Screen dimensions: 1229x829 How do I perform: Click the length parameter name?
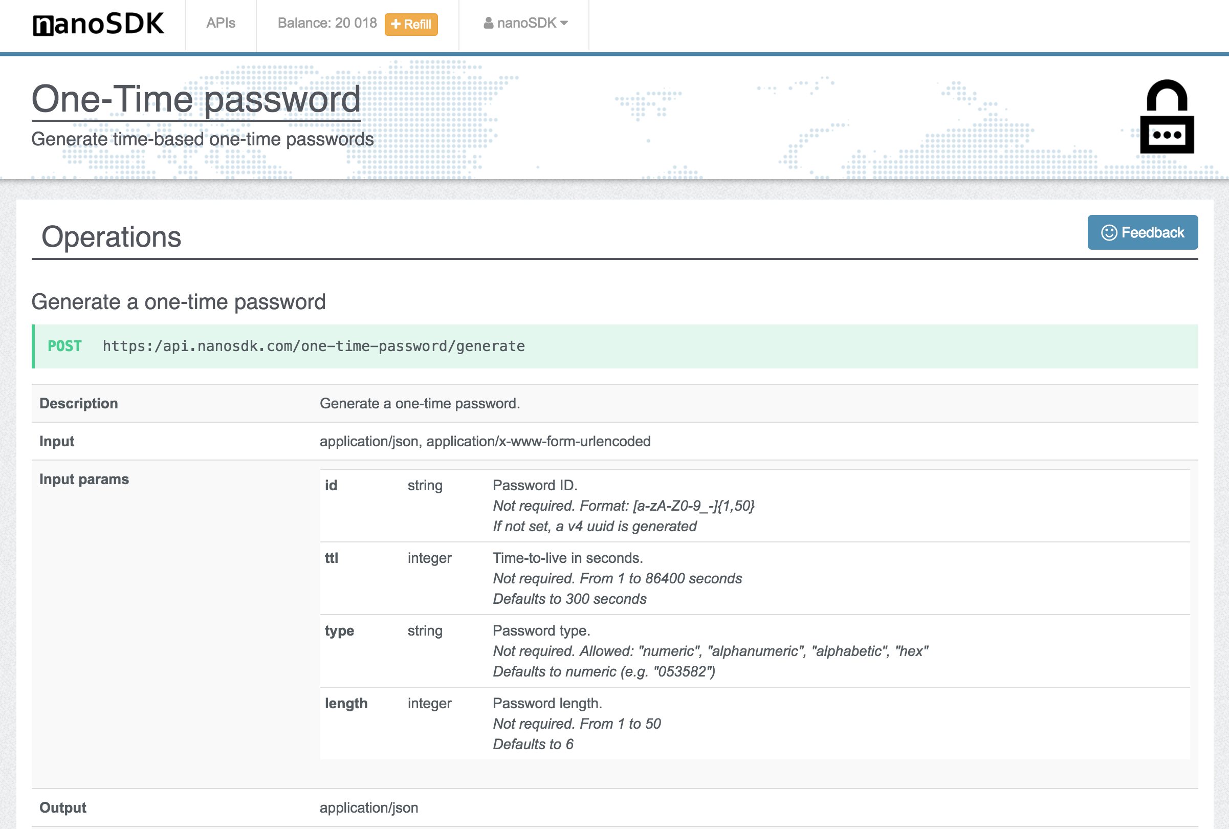point(346,703)
